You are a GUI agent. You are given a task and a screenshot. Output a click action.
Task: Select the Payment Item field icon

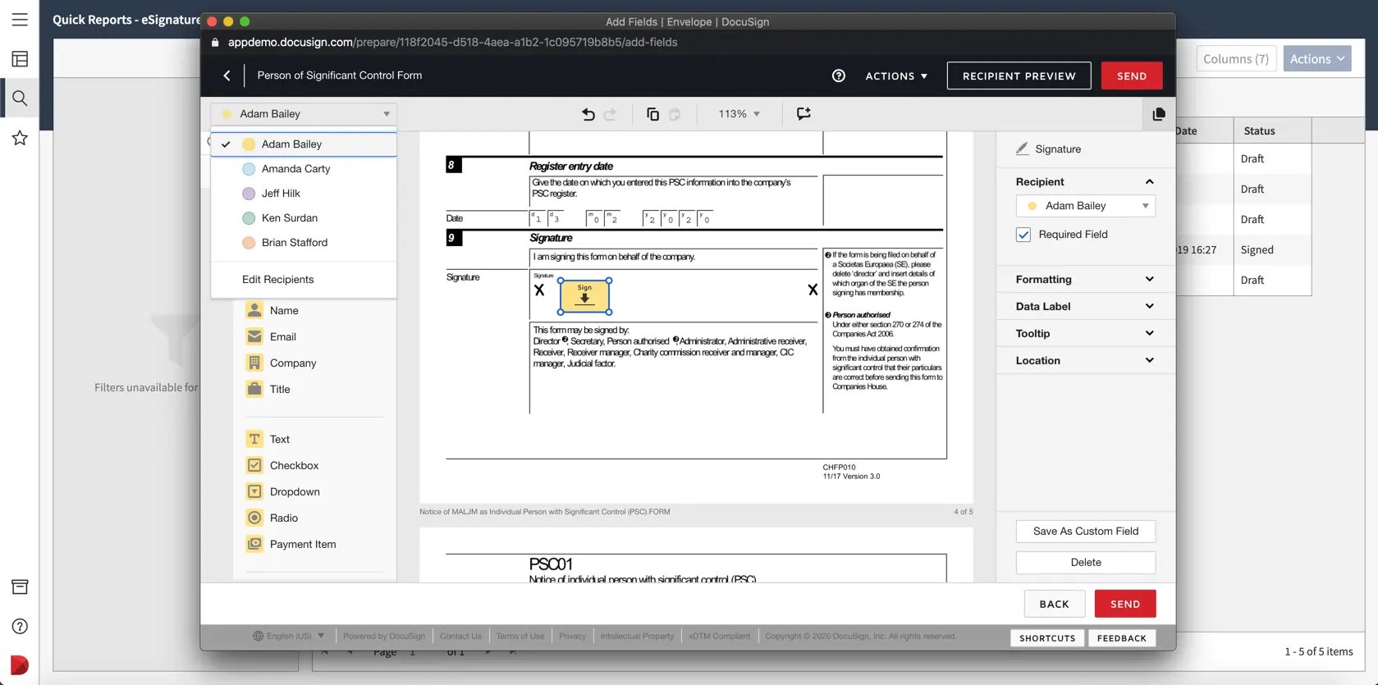click(x=254, y=544)
